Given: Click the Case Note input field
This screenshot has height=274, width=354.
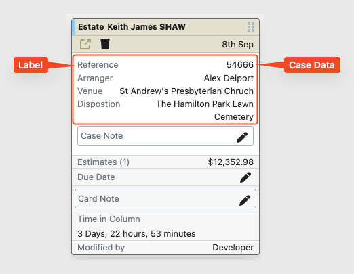Looking at the screenshot, I should point(165,136).
